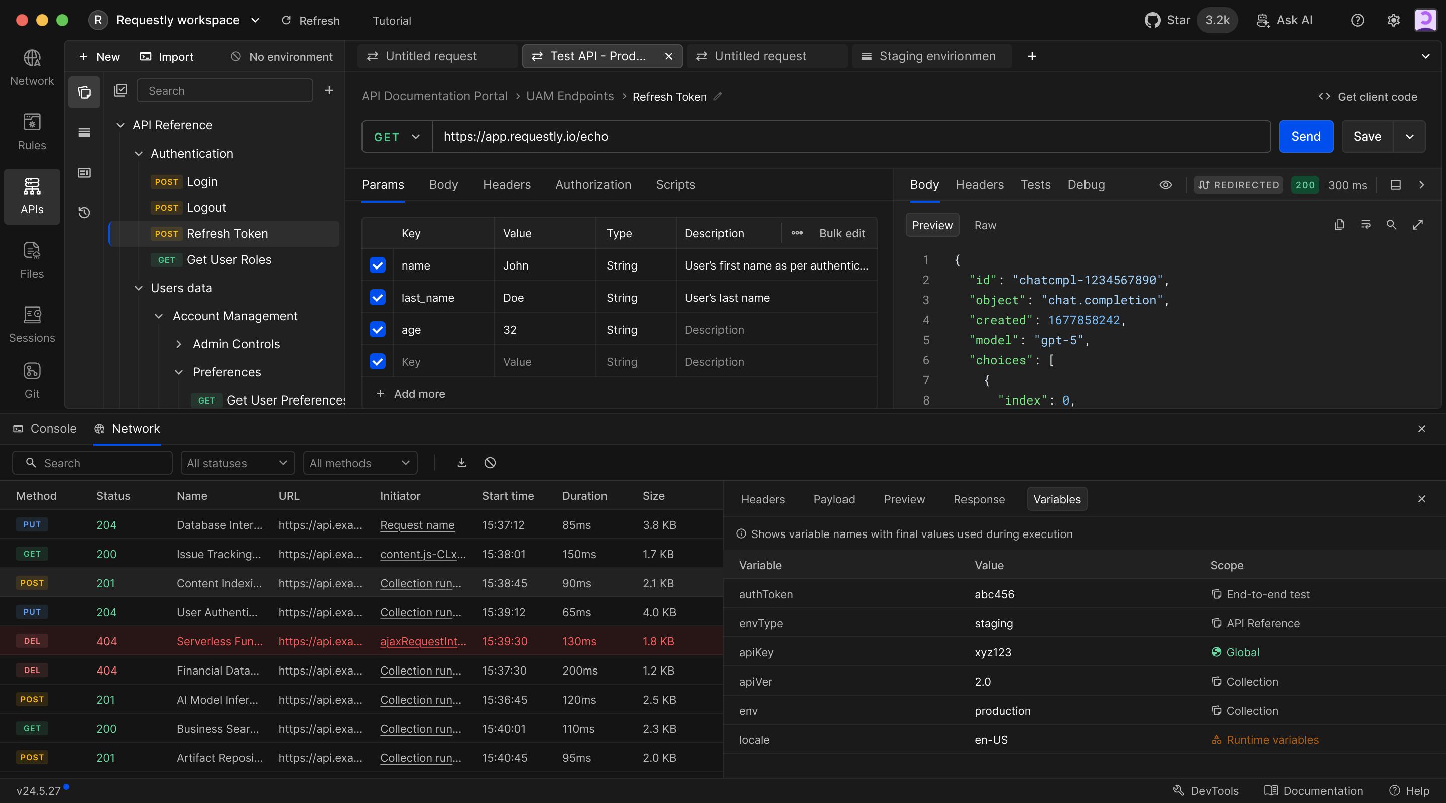Image resolution: width=1446 pixels, height=803 pixels.
Task: Click the Send button
Action: [x=1305, y=137]
